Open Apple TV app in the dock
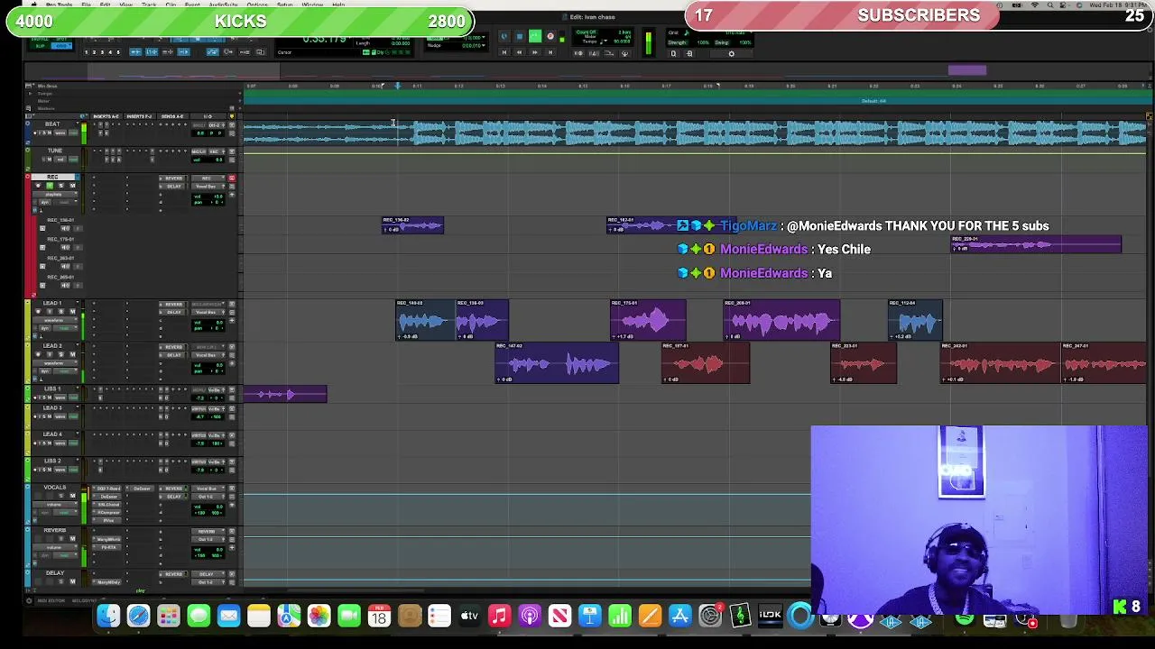 (469, 617)
